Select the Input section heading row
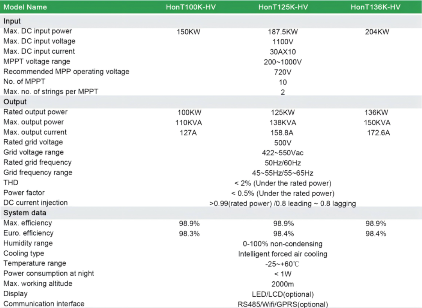This screenshot has width=422, height=308. 12,21
